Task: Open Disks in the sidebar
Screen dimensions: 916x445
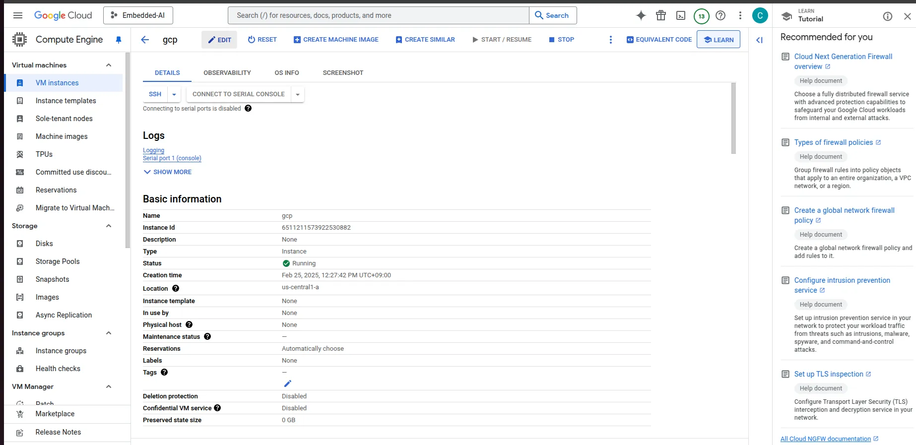Action: (x=64, y=244)
